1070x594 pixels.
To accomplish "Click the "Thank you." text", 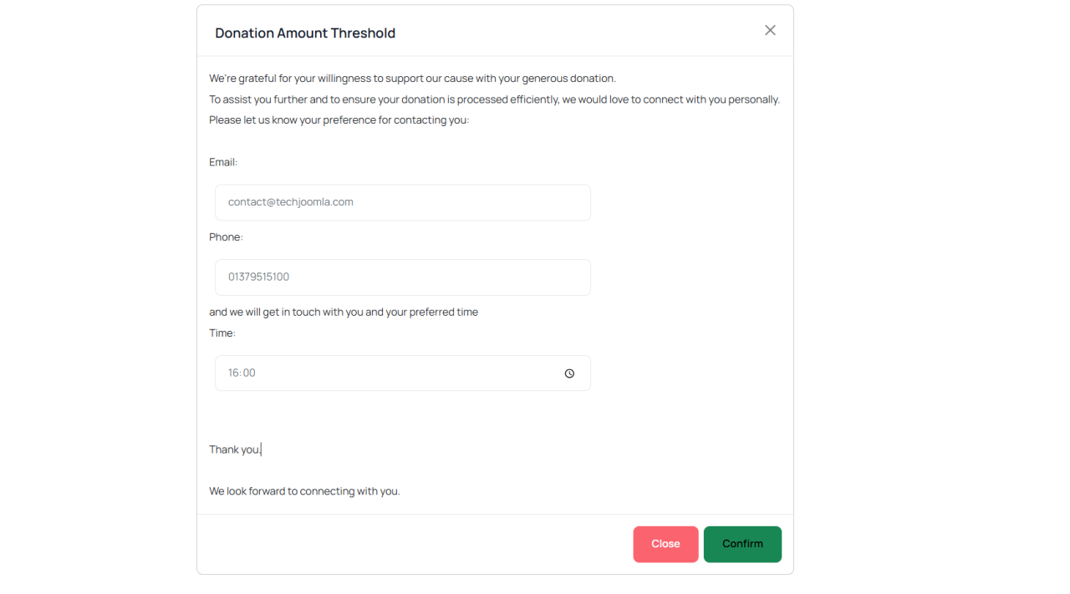I will pyautogui.click(x=235, y=449).
